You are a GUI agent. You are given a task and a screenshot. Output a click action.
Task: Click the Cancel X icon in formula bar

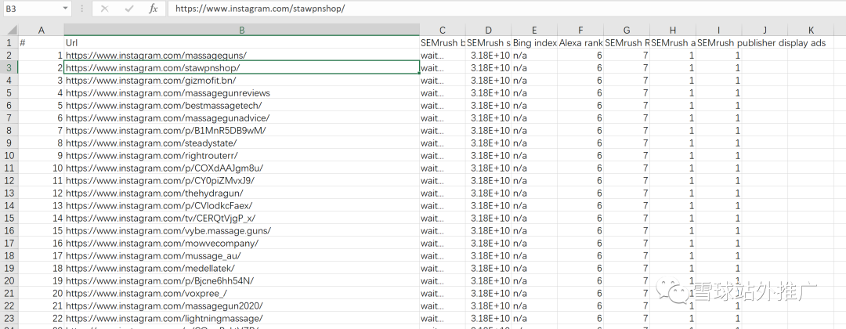106,9
